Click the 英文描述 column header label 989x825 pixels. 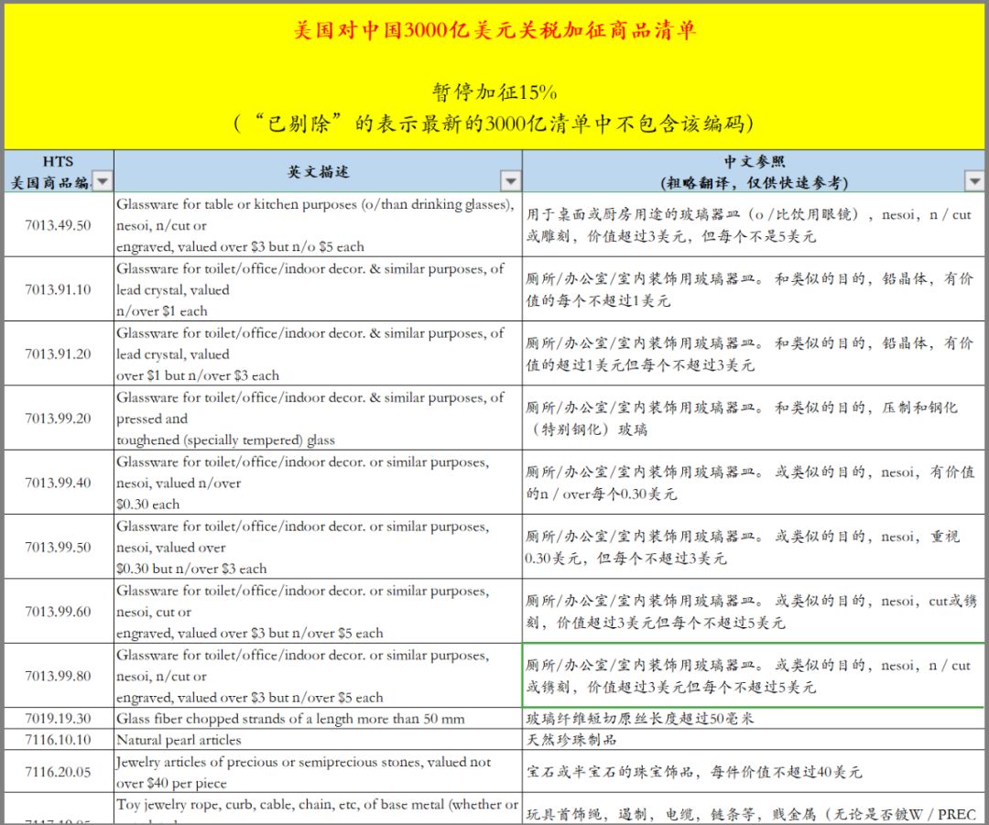316,171
